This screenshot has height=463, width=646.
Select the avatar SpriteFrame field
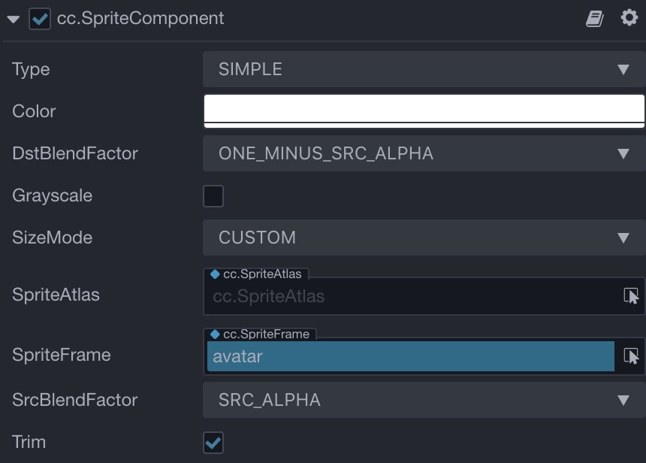410,356
